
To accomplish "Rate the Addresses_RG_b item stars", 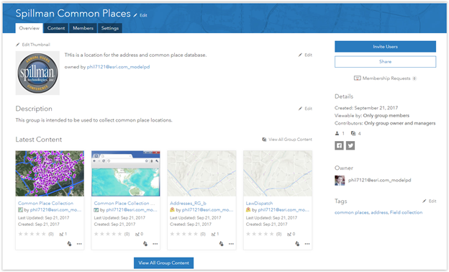I will 183,234.
